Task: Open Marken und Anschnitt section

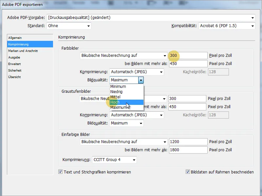Action: pyautogui.click(x=30, y=51)
